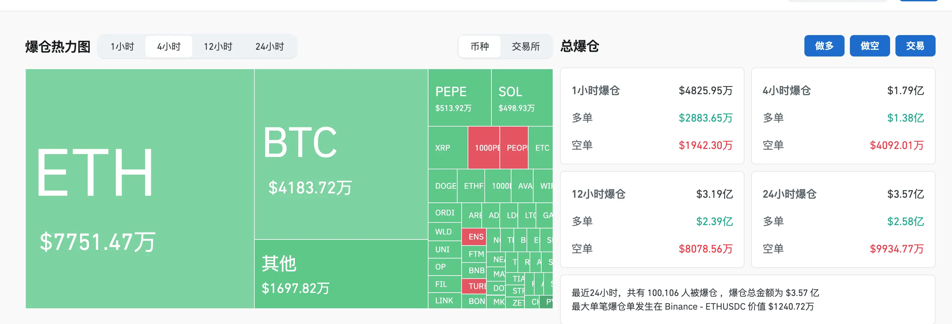Open the PEPE tile in heatmap
The width and height of the screenshot is (952, 324).
pyautogui.click(x=459, y=98)
